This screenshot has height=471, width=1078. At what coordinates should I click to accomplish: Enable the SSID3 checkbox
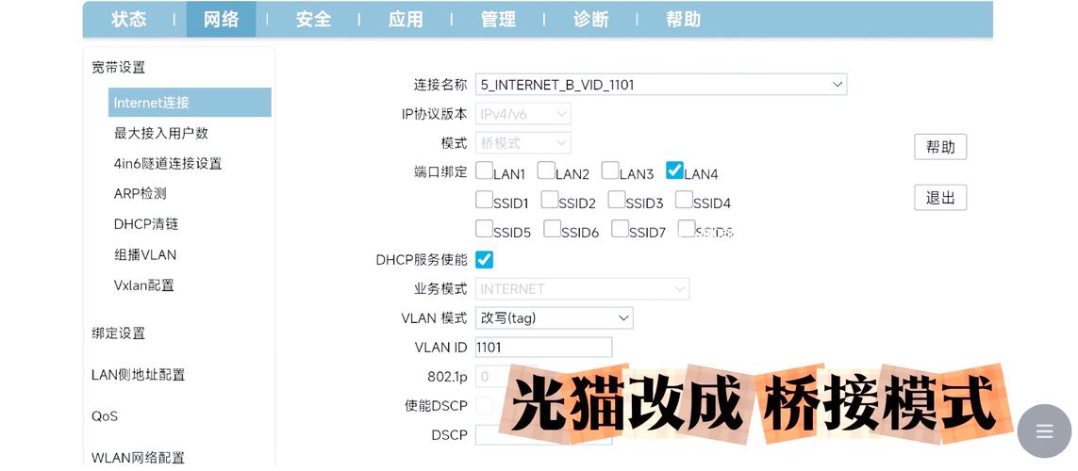tap(617, 199)
